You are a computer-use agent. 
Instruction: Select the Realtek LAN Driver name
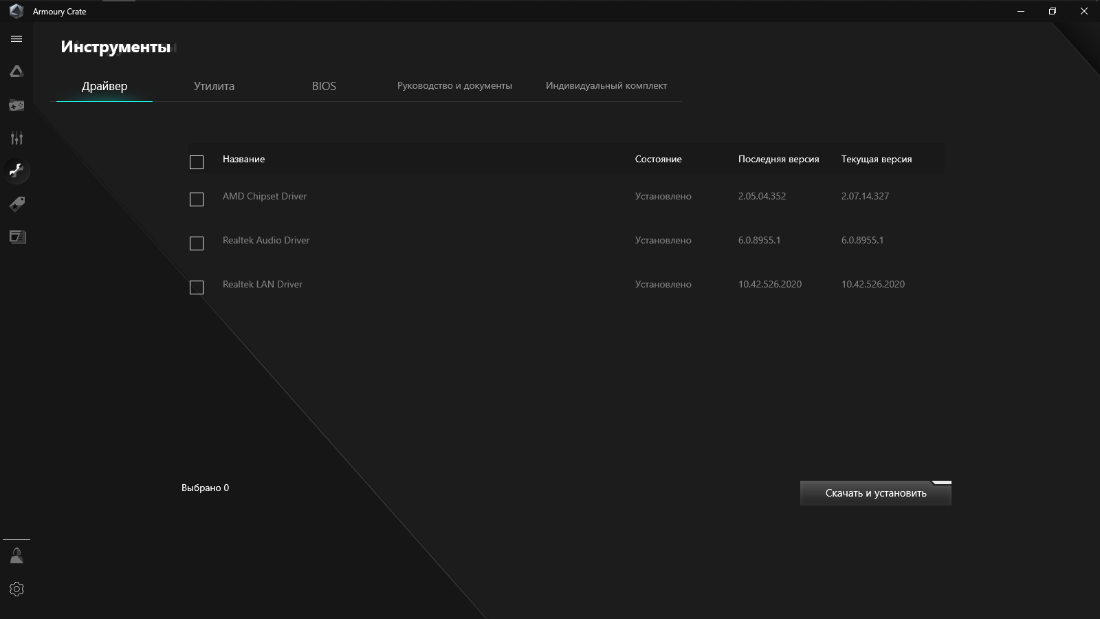(x=263, y=284)
